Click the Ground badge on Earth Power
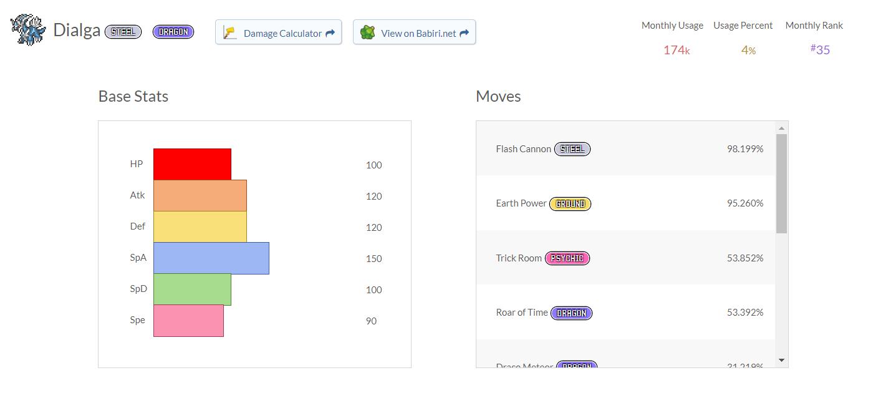Screen dimensions: 873x418 [x=570, y=204]
